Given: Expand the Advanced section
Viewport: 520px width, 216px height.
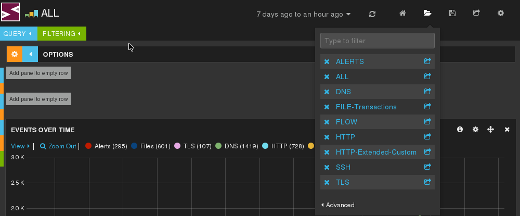Looking at the screenshot, I should 337,205.
